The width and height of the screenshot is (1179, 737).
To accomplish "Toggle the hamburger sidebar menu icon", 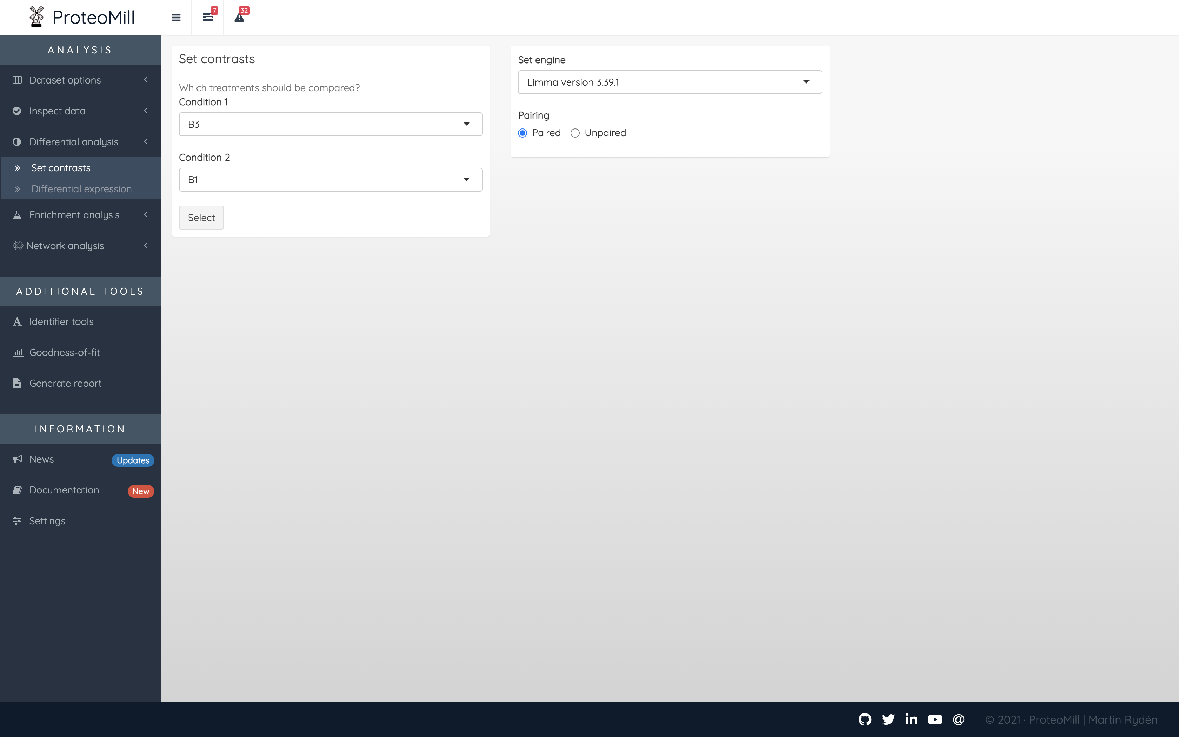I will point(176,18).
